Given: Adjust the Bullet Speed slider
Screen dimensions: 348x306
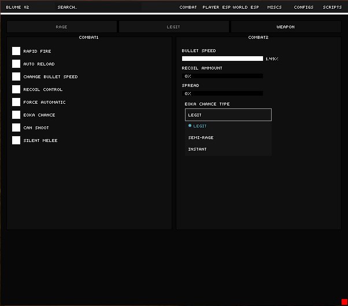Looking at the screenshot, I should point(223,59).
